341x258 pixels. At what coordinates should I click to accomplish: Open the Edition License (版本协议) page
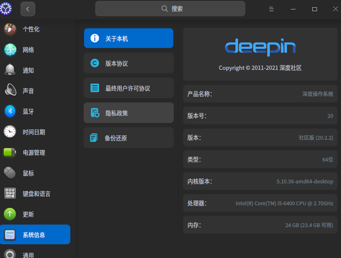[128, 63]
